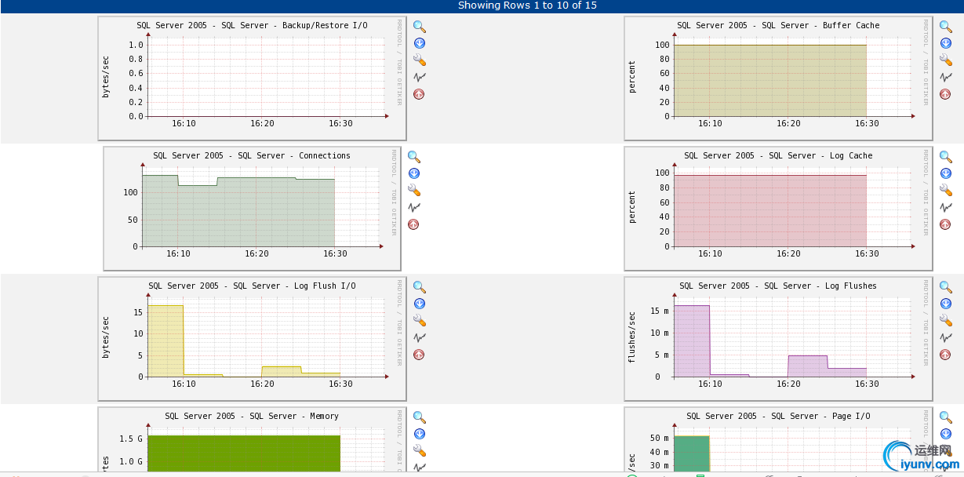Open wrench icon next to Log Flushes graph
The image size is (964, 477).
[x=946, y=321]
